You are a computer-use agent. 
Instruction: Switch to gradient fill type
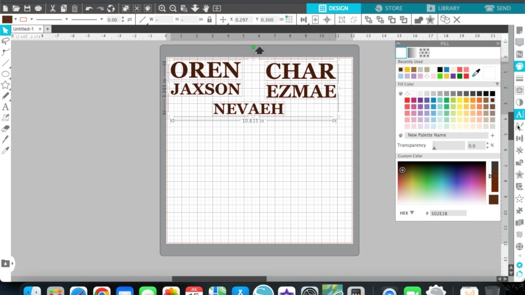point(412,52)
